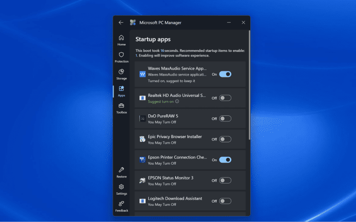356x222 pixels.
Task: Click the info icon beside Suggest turn on
Action: (177, 101)
